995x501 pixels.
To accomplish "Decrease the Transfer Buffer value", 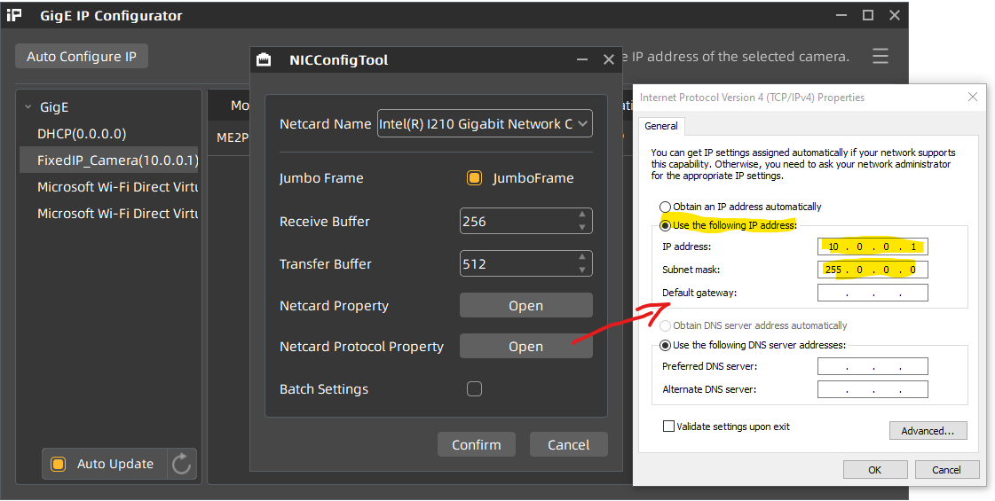I will click(582, 270).
